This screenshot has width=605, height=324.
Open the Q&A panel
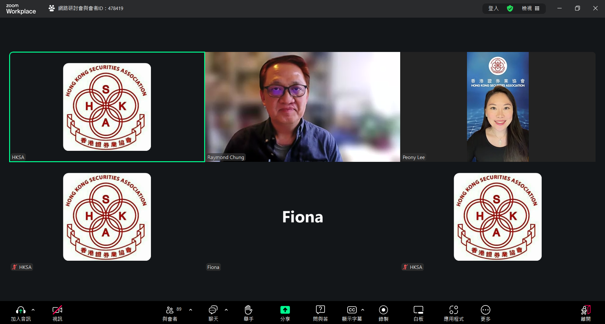[x=320, y=310]
